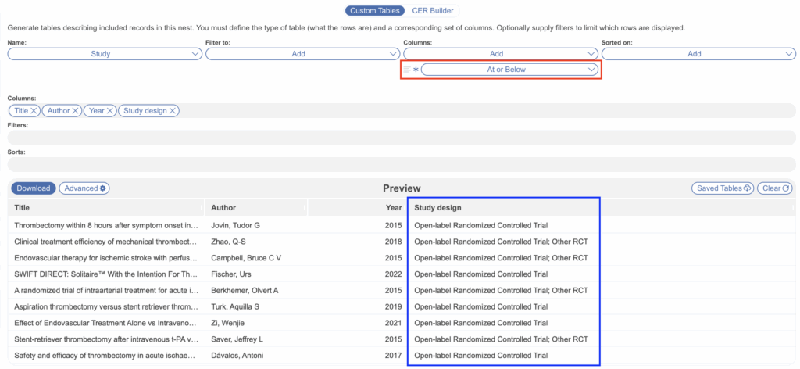Open Saved Tables

(x=722, y=188)
